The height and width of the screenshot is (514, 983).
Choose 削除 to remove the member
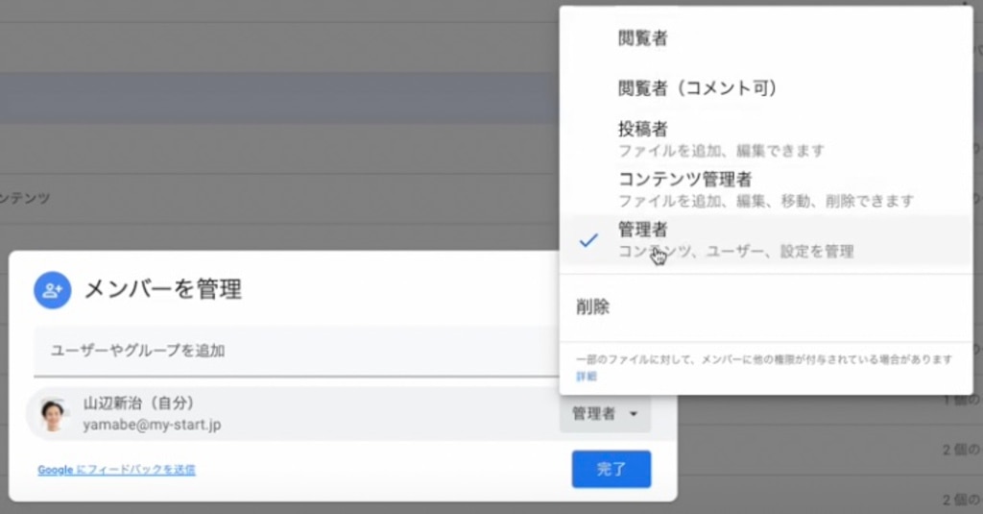[x=592, y=308]
